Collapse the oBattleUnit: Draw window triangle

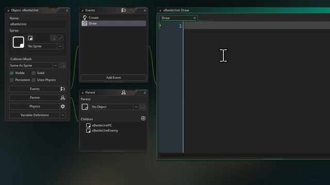[160, 10]
